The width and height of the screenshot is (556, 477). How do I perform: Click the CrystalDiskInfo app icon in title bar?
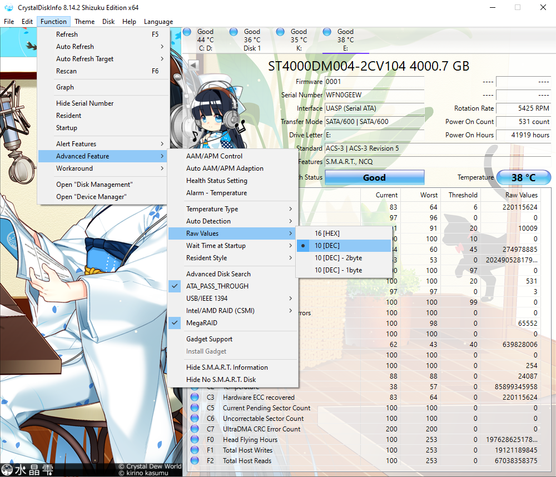coord(8,8)
